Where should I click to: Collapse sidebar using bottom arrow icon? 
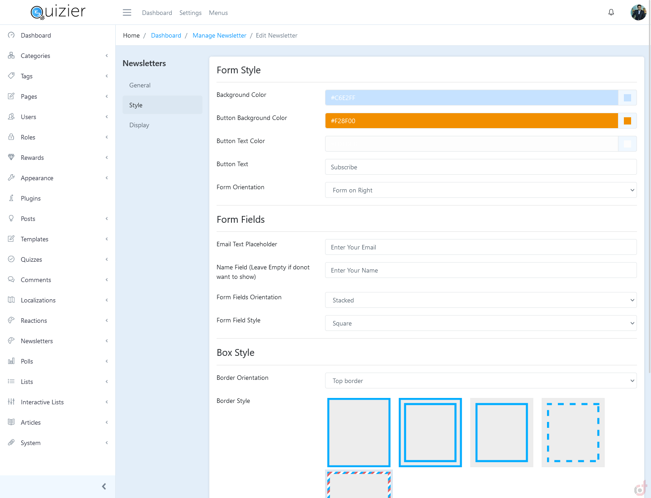104,486
